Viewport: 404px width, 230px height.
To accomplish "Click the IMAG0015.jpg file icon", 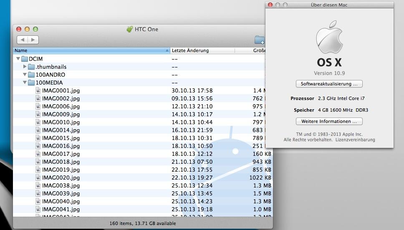I will 38,138.
